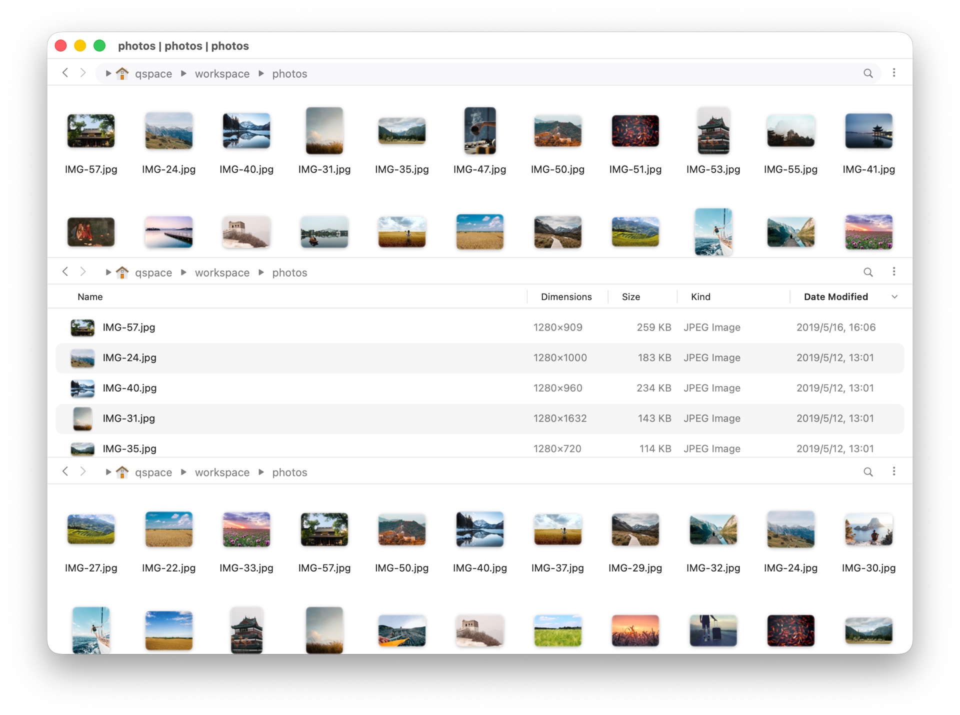Image resolution: width=960 pixels, height=715 pixels.
Task: Open the bottom pane's three-dot options menu
Action: click(x=894, y=471)
